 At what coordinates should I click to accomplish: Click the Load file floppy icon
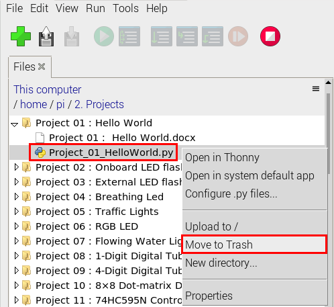[x=46, y=36]
